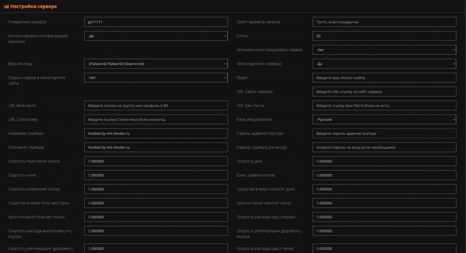Expand the Авто-поднятие сервера dropdown

click(x=384, y=64)
